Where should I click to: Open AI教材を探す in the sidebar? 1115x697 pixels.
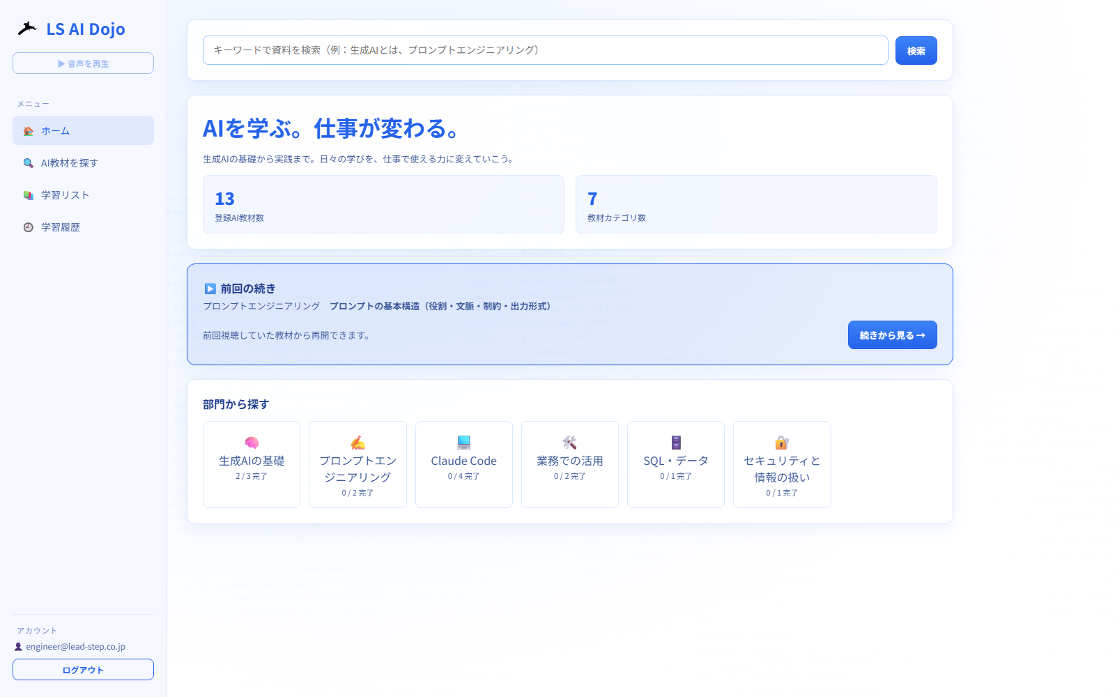coord(83,162)
